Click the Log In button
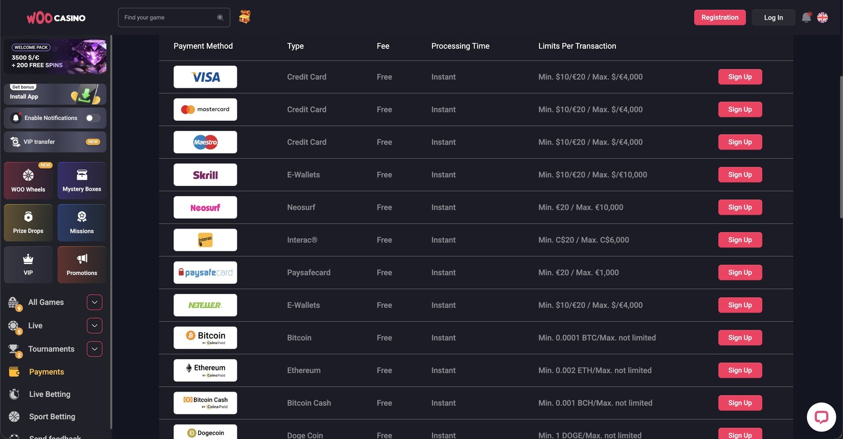Viewport: 843px width, 439px height. click(774, 17)
